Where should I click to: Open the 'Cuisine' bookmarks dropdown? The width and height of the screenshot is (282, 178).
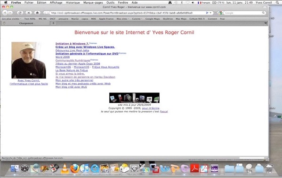[137, 19]
